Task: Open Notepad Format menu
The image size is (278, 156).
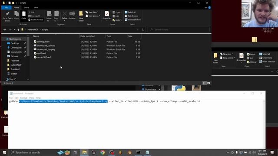Action: pyautogui.click(x=23, y=98)
